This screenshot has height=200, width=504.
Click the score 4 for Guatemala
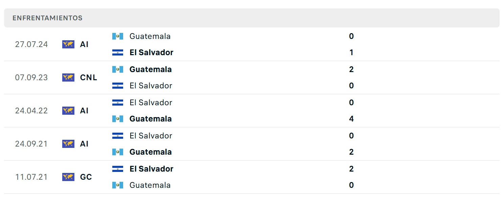pos(351,119)
